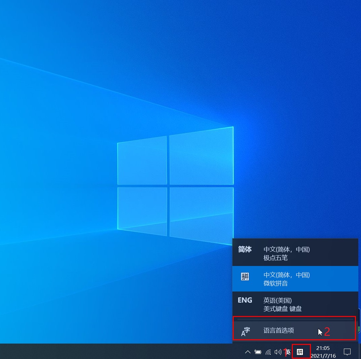Screen dimensions: 361x359
Task: Select the 极点五笔 input method
Action: pyautogui.click(x=295, y=253)
